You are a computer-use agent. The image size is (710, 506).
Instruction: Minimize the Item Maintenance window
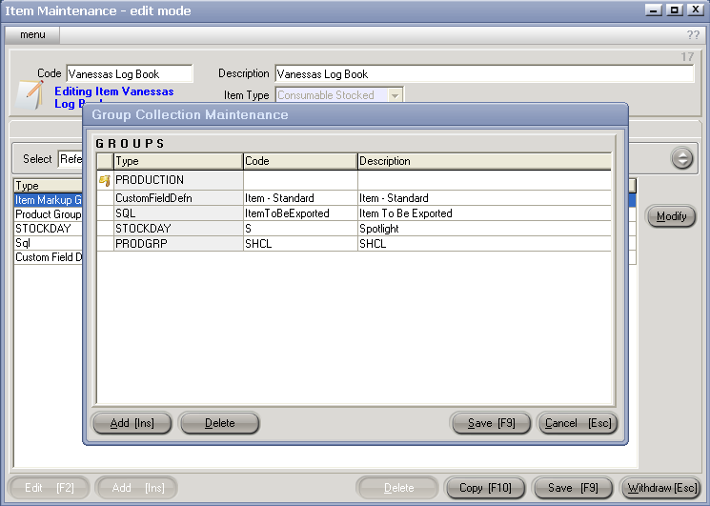(x=654, y=10)
